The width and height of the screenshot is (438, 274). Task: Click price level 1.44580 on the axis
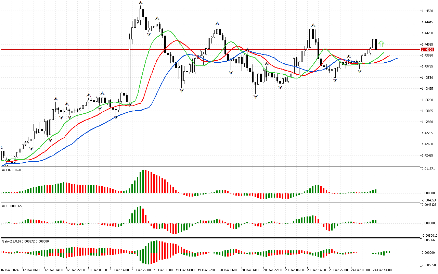[x=428, y=11]
